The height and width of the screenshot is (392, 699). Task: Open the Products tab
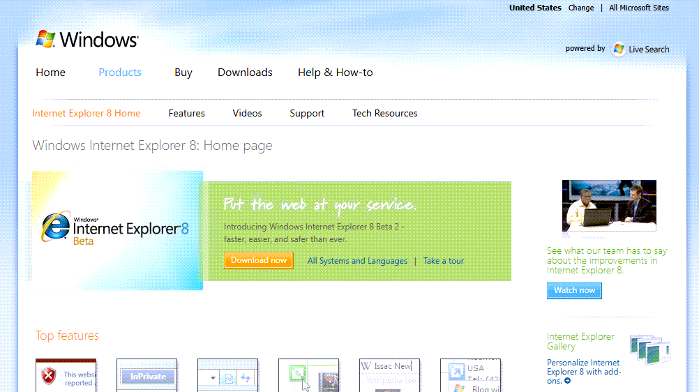click(x=120, y=73)
